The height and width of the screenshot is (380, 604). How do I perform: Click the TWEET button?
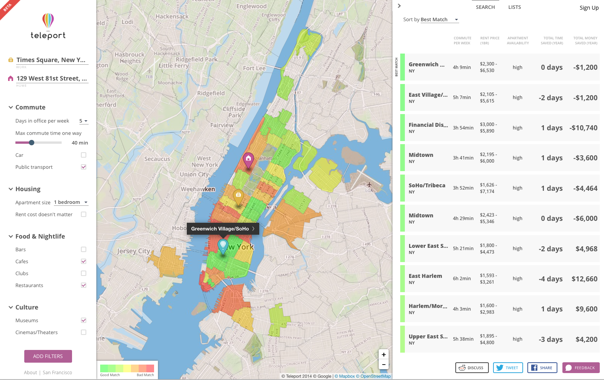pos(508,368)
